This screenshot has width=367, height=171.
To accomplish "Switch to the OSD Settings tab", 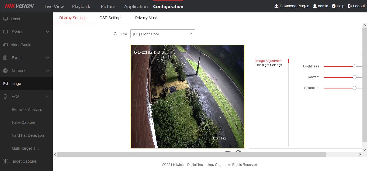I will point(111,18).
